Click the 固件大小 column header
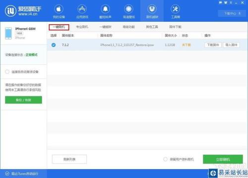Screen dimensions: 248x178 (x=171, y=36)
